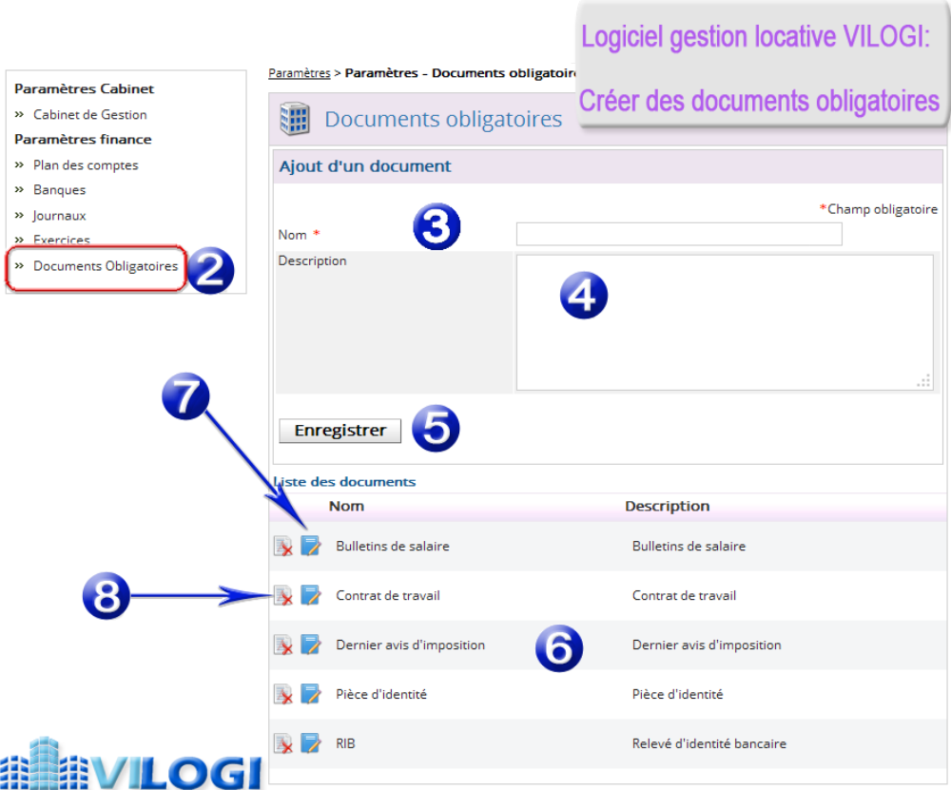Click the VILOGI logo
The width and height of the screenshot is (951, 790).
(x=131, y=764)
